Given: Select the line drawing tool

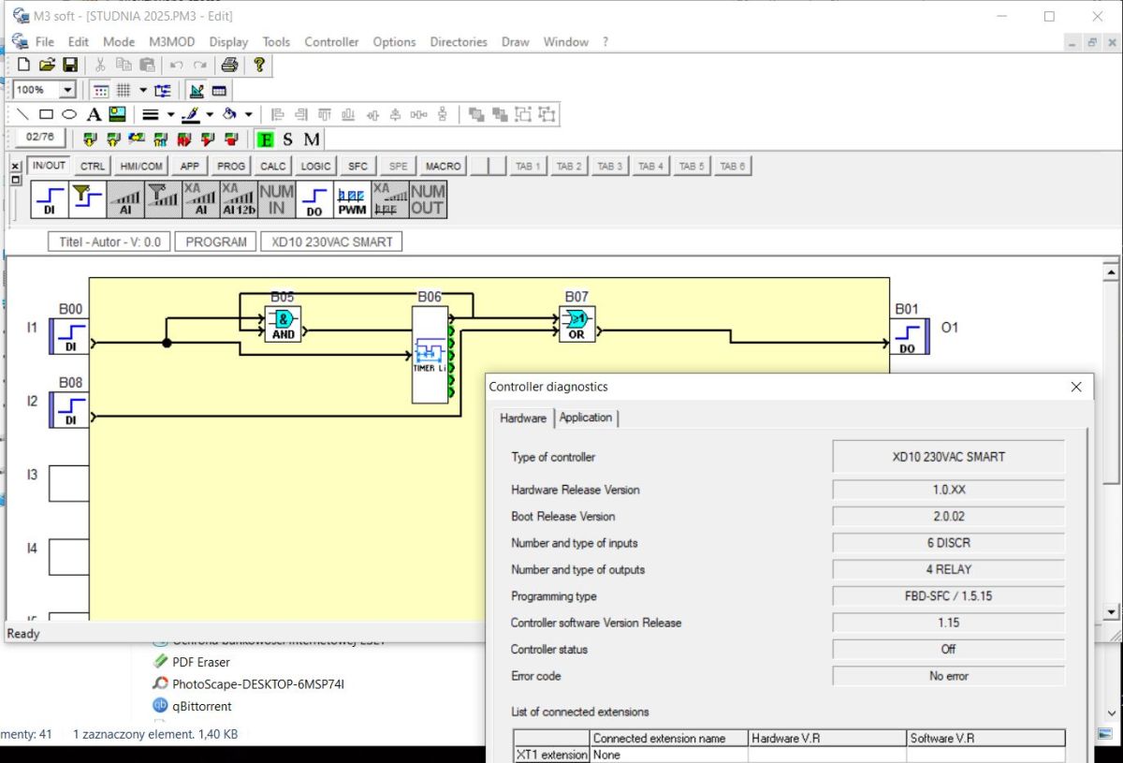Looking at the screenshot, I should point(22,114).
